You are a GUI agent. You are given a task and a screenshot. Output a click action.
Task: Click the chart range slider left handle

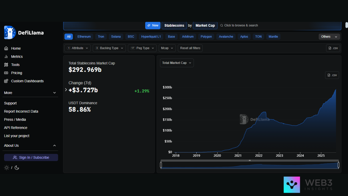pyautogui.click(x=161, y=165)
